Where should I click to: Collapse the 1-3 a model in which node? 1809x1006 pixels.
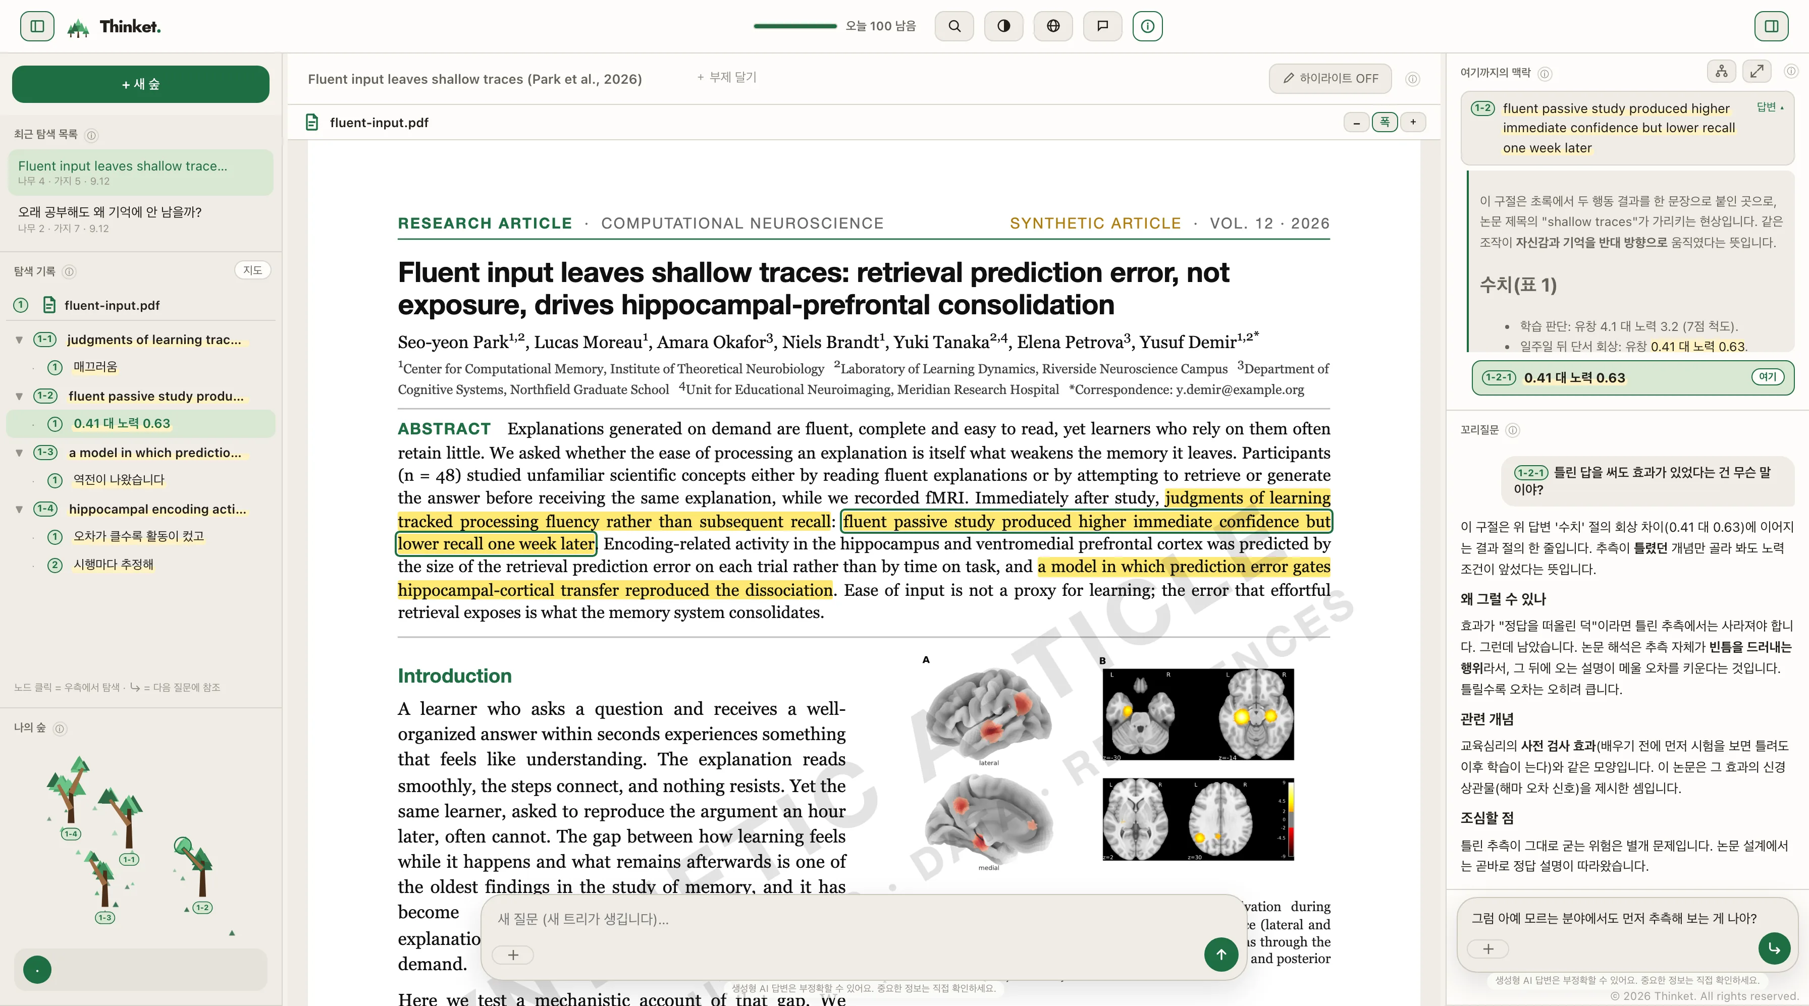[19, 453]
